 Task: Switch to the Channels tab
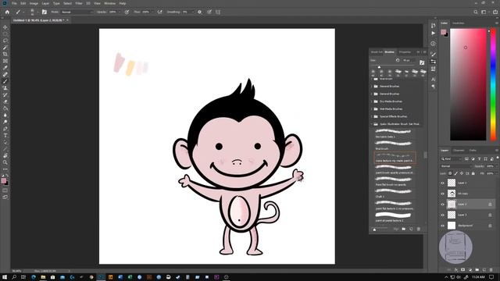459,151
